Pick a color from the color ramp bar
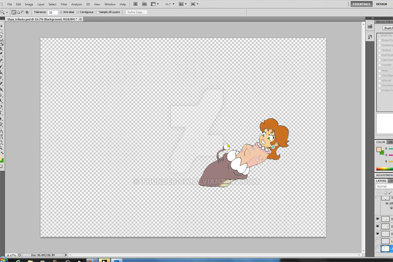The width and height of the screenshot is (393, 262). [384, 169]
